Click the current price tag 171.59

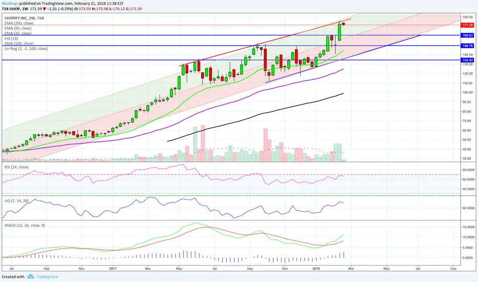pos(467,25)
